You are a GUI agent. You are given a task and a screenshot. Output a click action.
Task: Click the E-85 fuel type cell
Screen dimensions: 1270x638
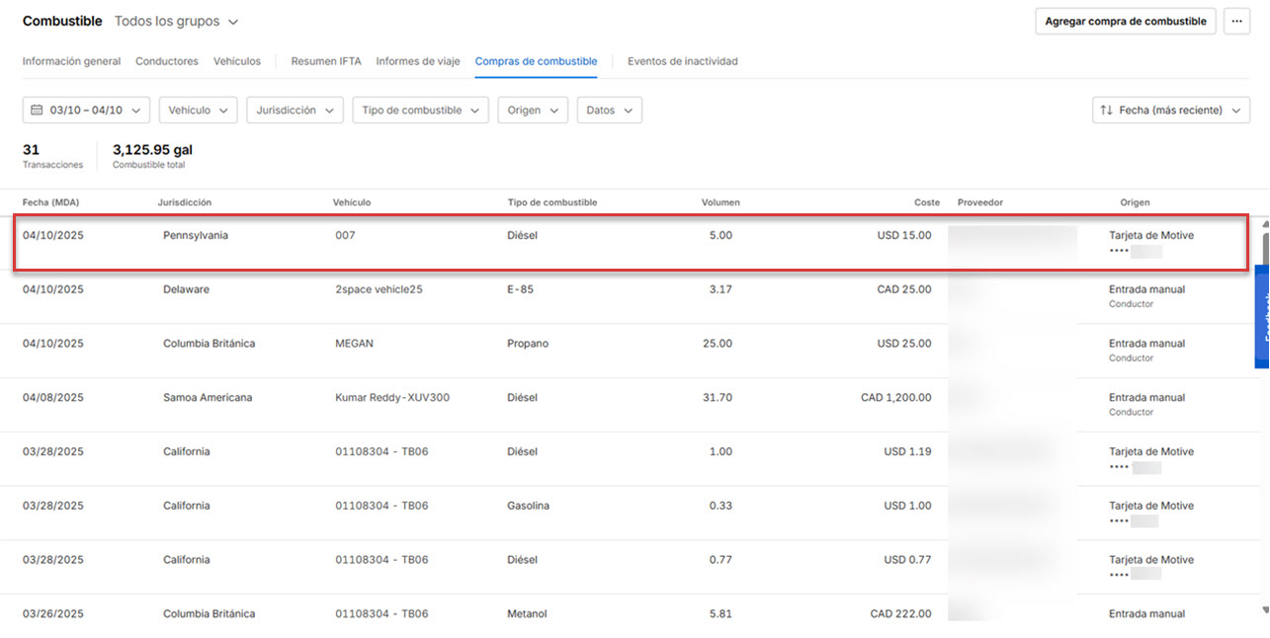click(521, 289)
